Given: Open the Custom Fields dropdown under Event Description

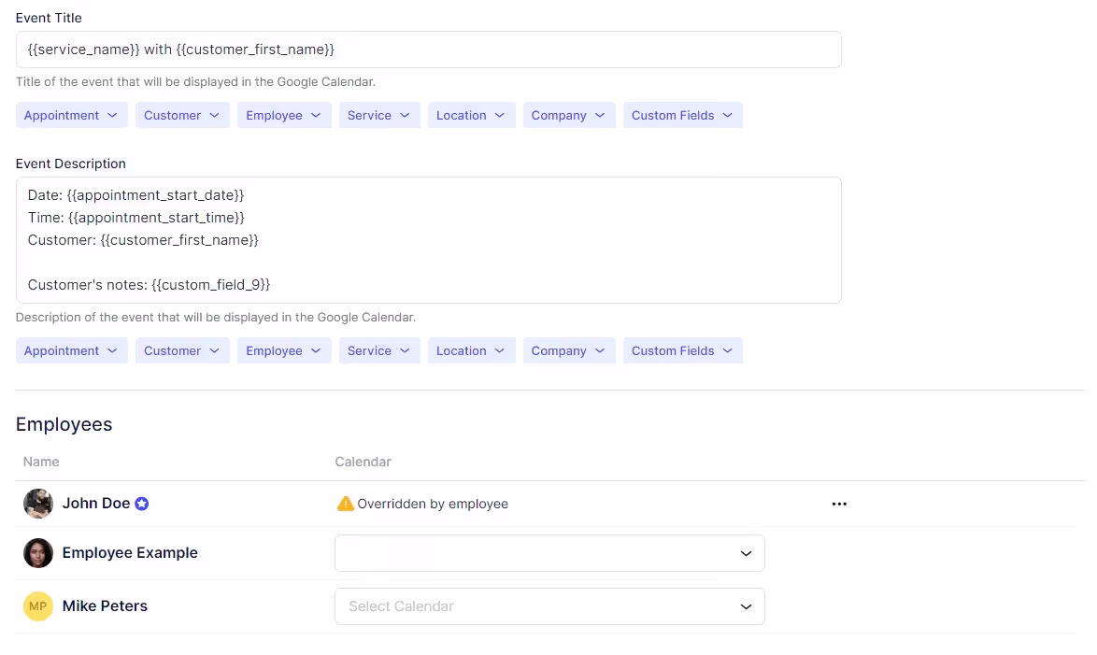Looking at the screenshot, I should 682,350.
